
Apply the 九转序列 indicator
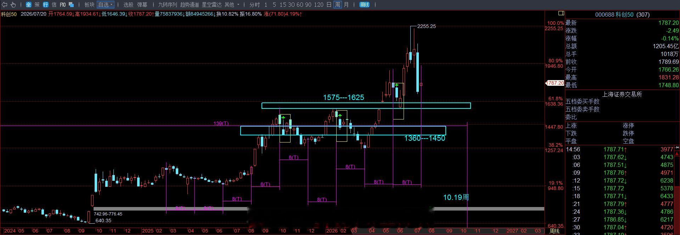(167, 5)
